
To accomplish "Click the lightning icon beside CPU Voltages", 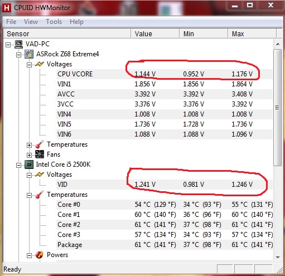I will (x=40, y=175).
